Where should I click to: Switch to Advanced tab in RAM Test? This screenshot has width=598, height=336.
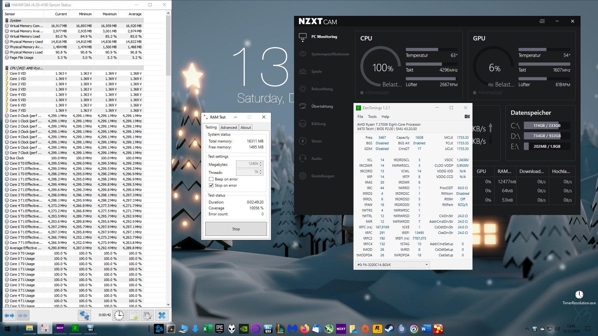[x=229, y=128]
